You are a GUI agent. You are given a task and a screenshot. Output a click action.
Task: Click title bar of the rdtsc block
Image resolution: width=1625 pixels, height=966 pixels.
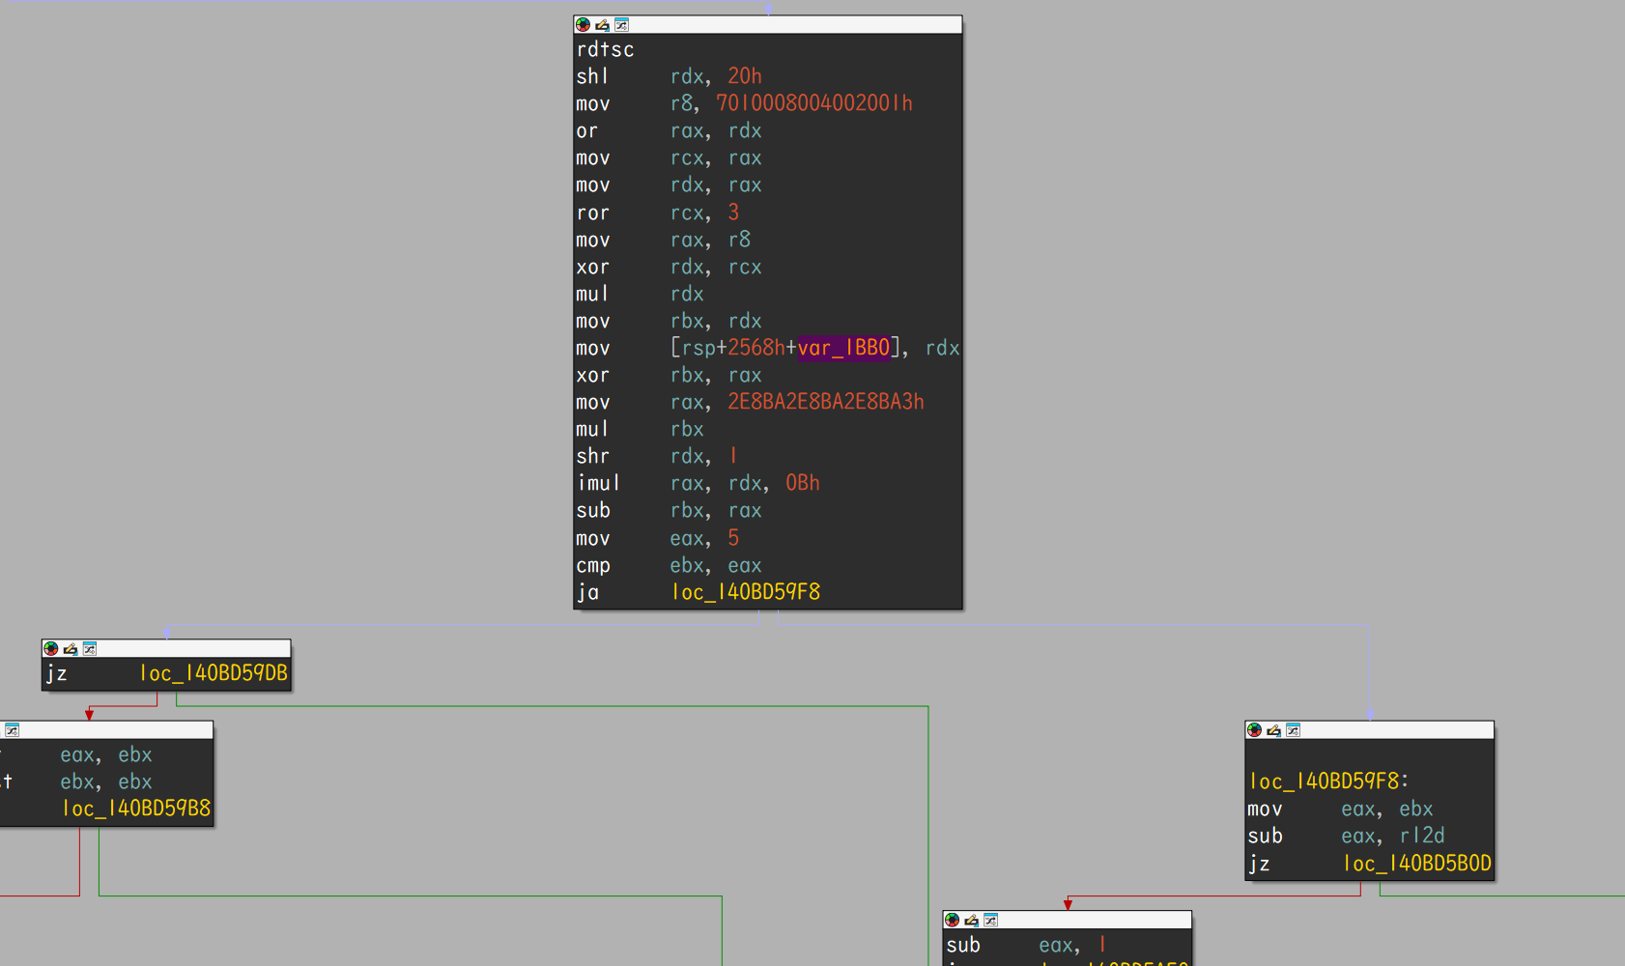[768, 25]
